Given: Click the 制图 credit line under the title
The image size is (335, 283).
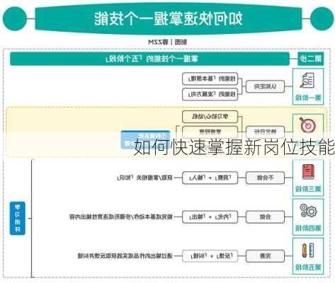Looking at the screenshot, I should 168,42.
